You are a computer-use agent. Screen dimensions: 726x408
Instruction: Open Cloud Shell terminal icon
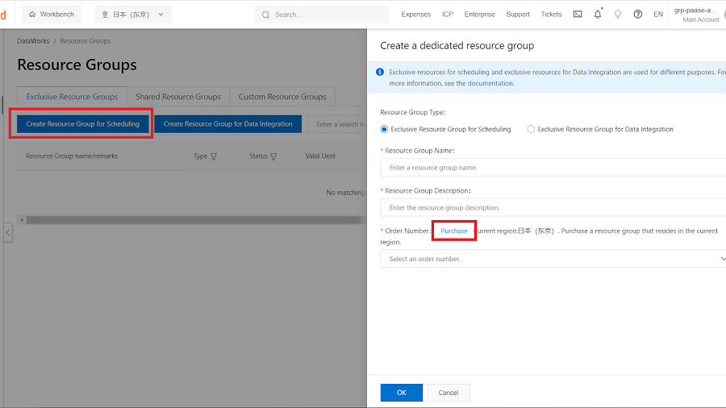(x=578, y=15)
